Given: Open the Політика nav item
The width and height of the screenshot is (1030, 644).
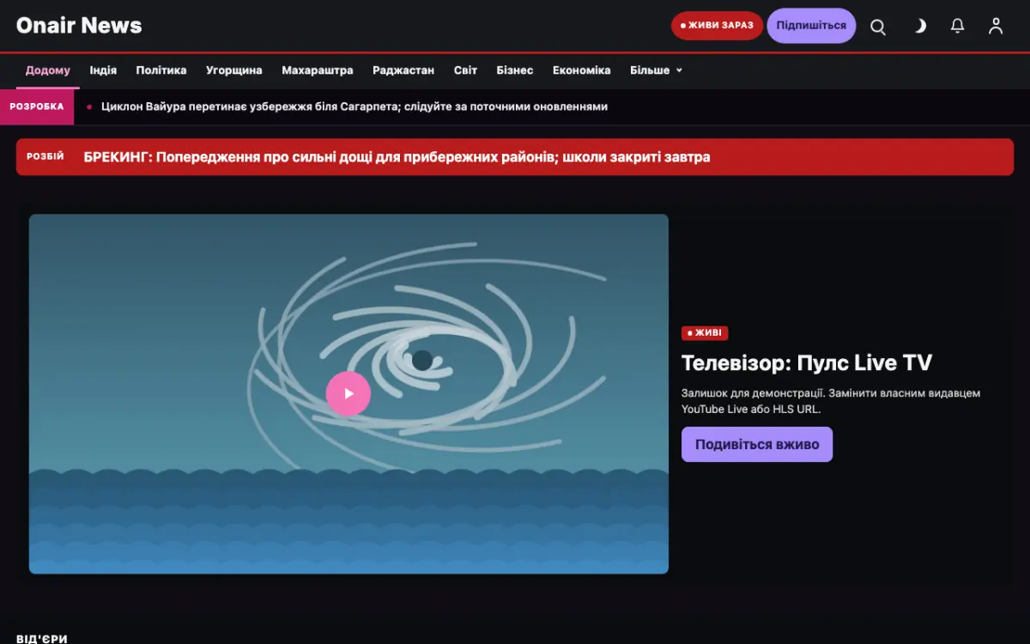Looking at the screenshot, I should point(161,70).
